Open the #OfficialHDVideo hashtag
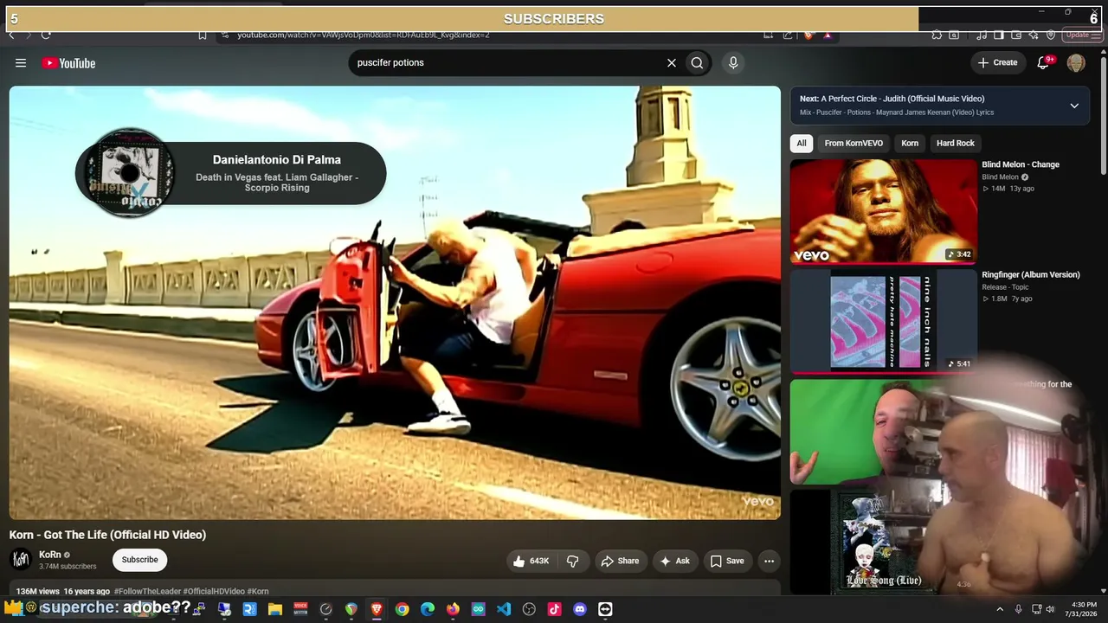The width and height of the screenshot is (1108, 623). point(214,592)
